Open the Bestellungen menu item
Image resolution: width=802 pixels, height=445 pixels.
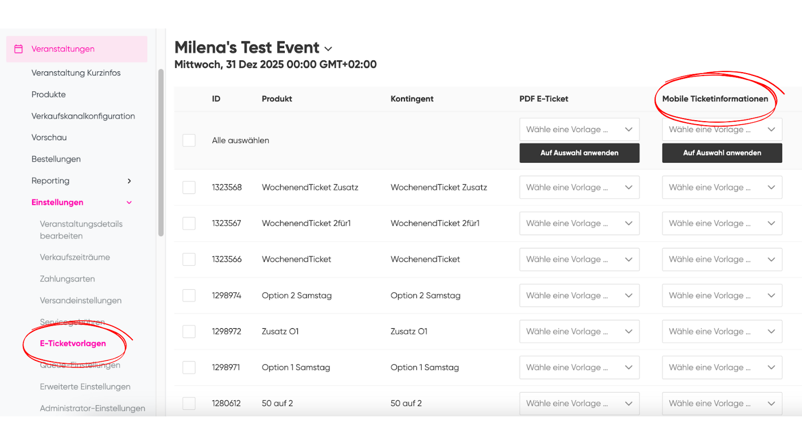tap(56, 159)
